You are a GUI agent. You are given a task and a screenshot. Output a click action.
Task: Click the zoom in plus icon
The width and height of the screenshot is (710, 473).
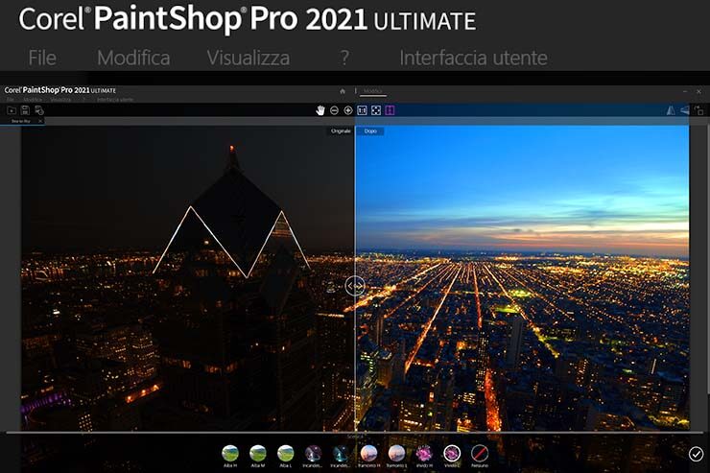click(x=347, y=110)
